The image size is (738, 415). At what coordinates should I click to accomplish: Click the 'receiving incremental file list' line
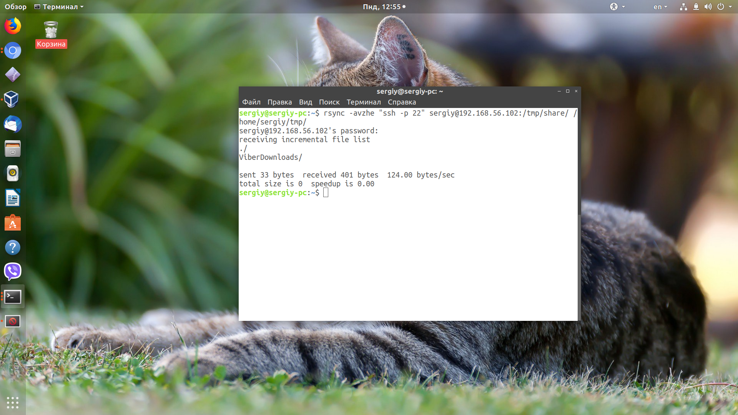click(x=304, y=139)
